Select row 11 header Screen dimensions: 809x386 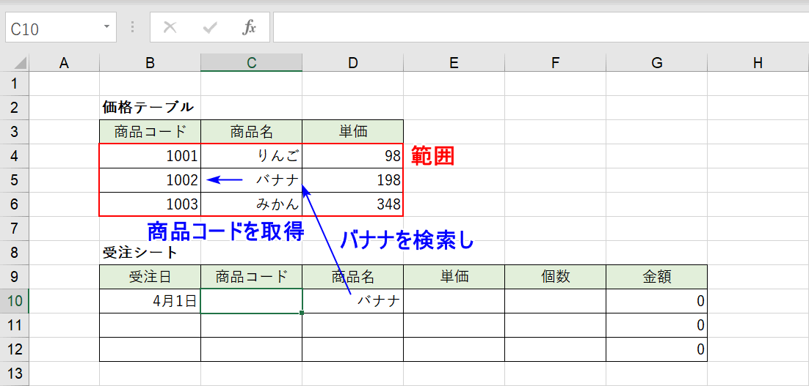(15, 324)
